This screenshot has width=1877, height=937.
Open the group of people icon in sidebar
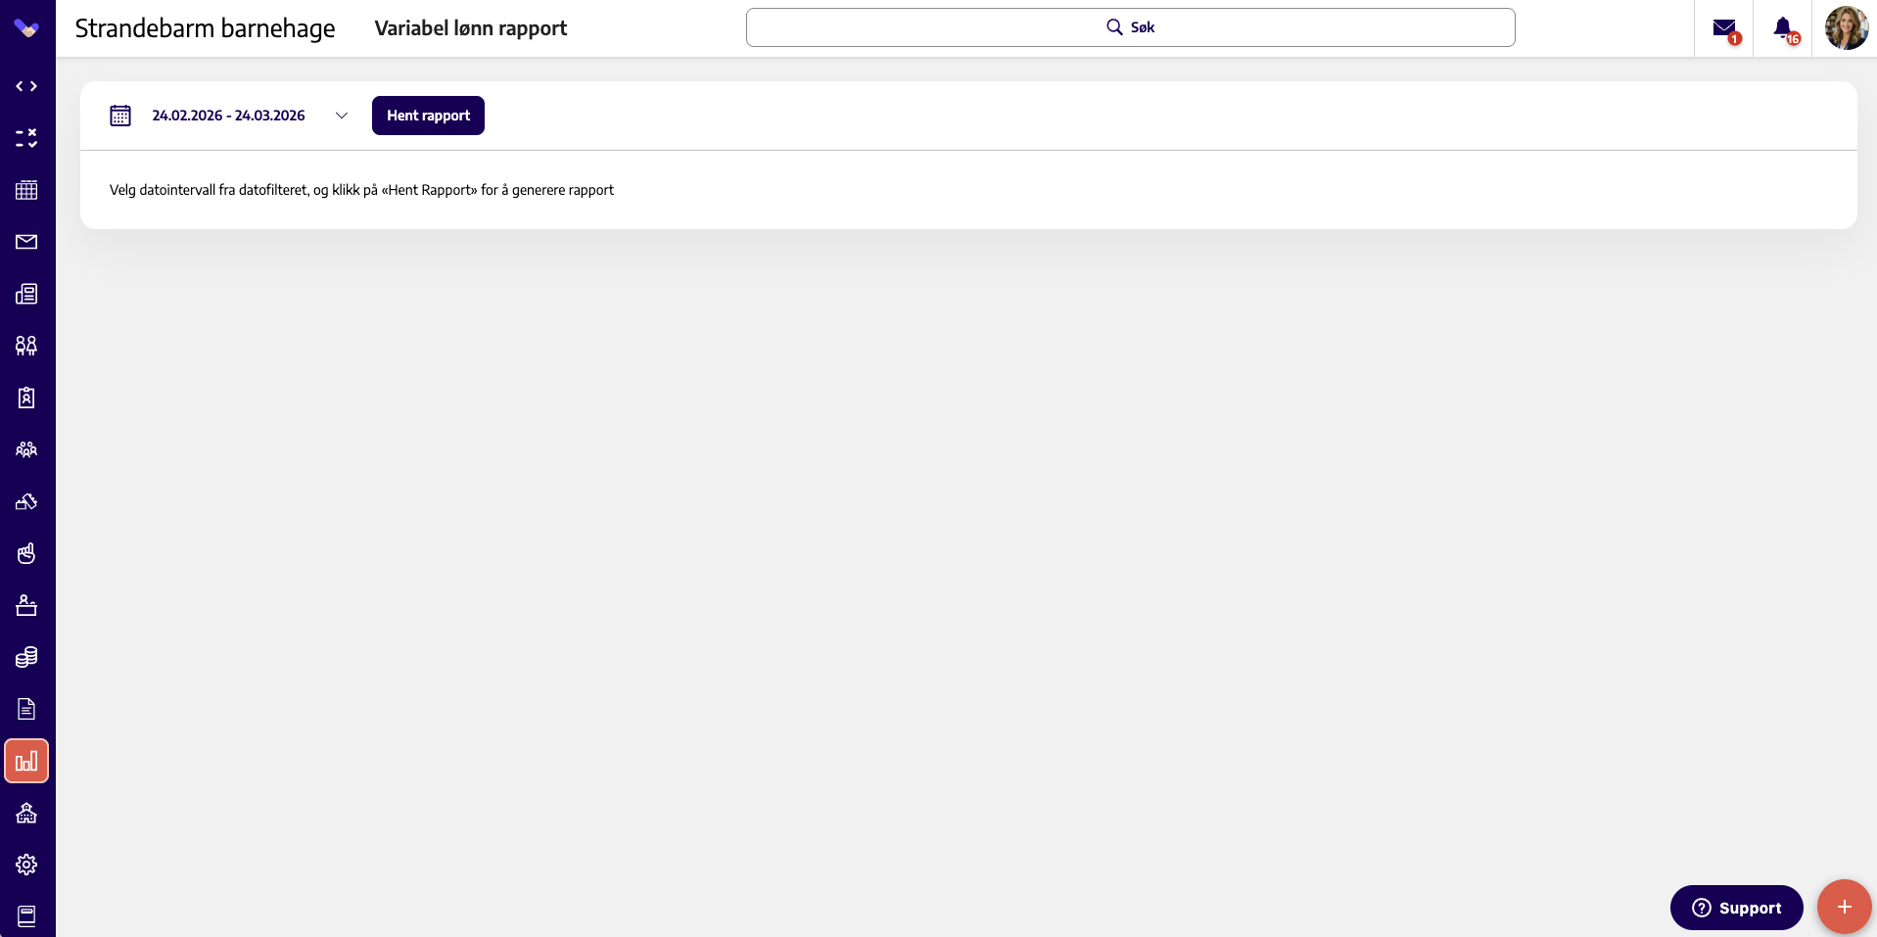pyautogui.click(x=26, y=449)
